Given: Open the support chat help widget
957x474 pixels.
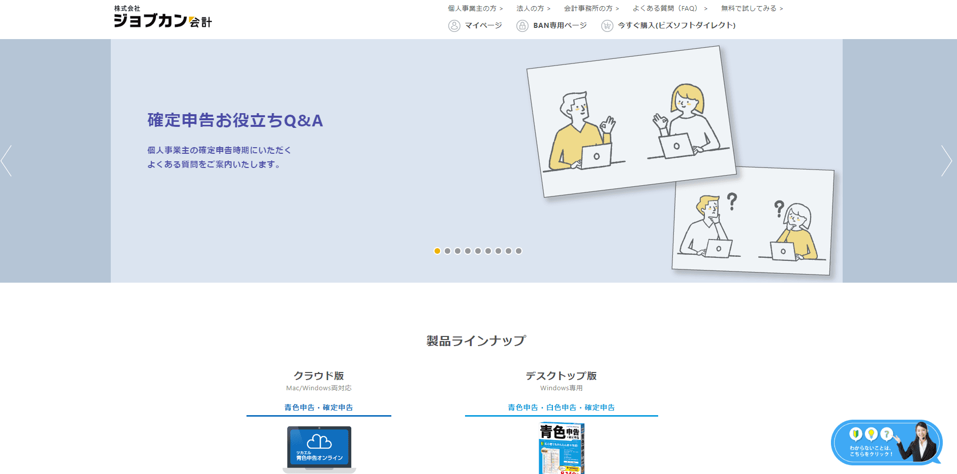Looking at the screenshot, I should point(886,442).
